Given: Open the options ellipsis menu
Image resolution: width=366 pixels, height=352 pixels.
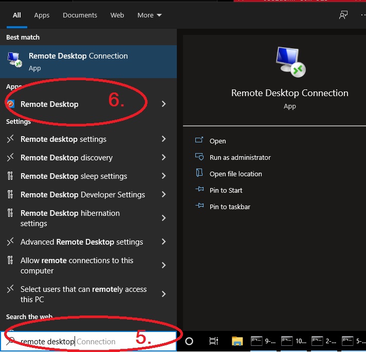Looking at the screenshot, I should 363,15.
